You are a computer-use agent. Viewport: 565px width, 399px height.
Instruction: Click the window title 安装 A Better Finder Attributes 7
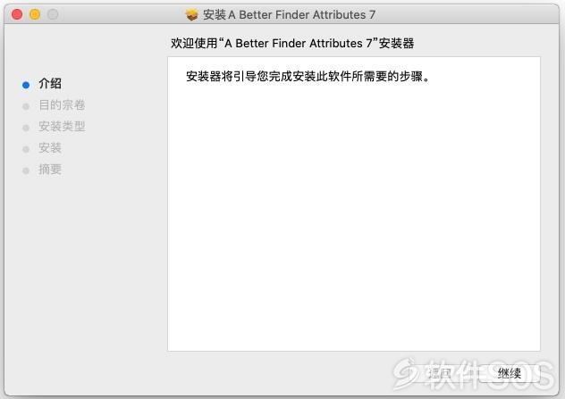click(289, 15)
